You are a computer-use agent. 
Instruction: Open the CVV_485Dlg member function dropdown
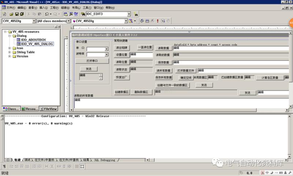[x=126, y=21]
